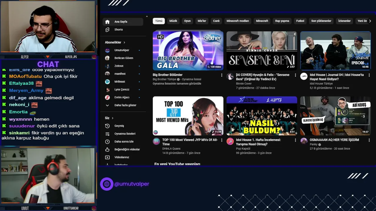Open title OSMAAAAN AQ HER YERE İŞEDİM
The height and width of the screenshot is (211, 376).
(x=334, y=140)
